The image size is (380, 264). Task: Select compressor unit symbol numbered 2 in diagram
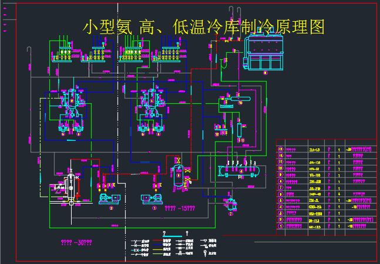point(110,198)
